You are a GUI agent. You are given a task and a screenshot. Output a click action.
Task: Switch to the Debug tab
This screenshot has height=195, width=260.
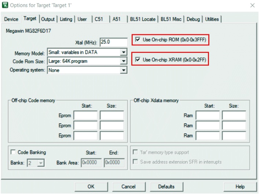click(x=193, y=19)
